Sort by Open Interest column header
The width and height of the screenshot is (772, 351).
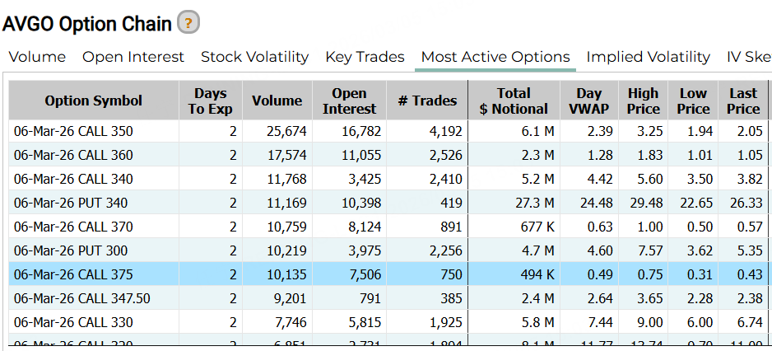tap(349, 101)
